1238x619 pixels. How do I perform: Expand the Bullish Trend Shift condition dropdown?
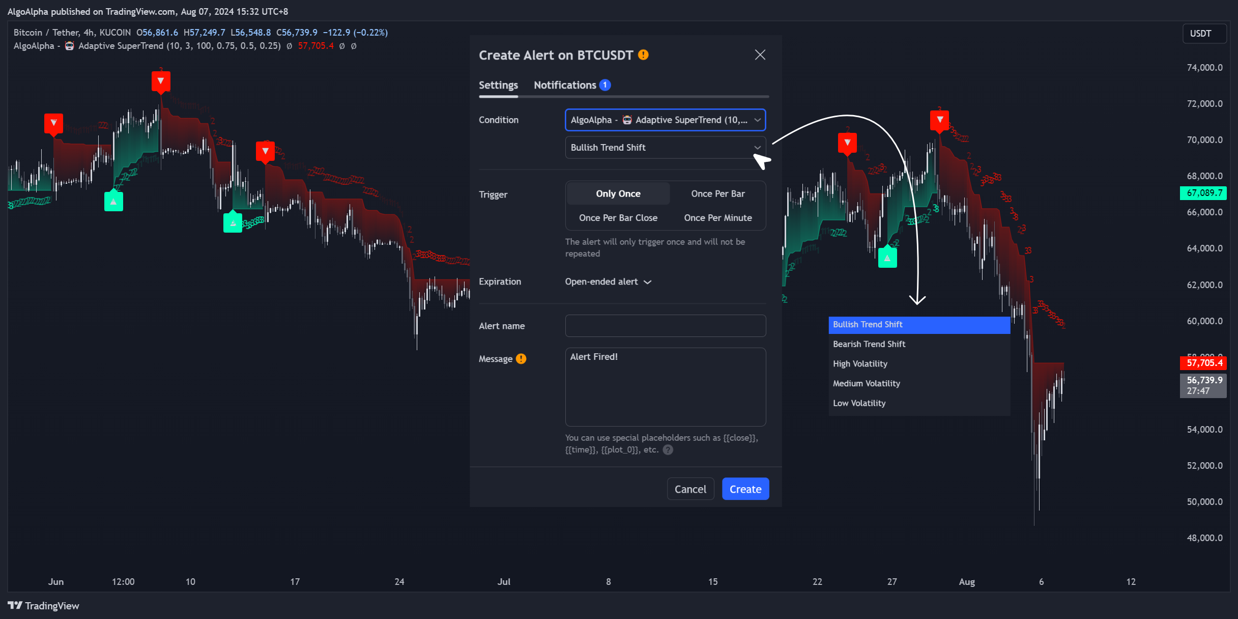(666, 148)
